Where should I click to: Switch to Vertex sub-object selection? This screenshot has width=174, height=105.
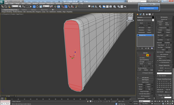pyautogui.click(x=140, y=55)
